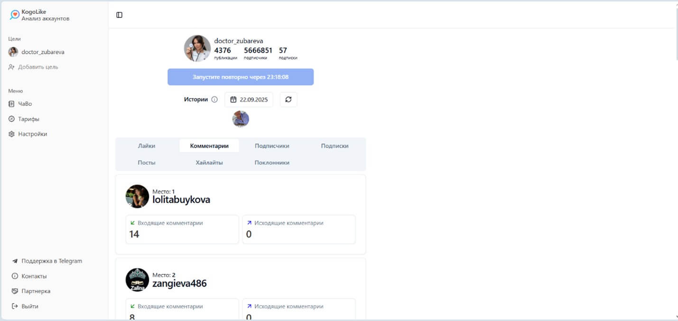Click Место: 2 label
This screenshot has height=321, width=678.
pyautogui.click(x=164, y=275)
